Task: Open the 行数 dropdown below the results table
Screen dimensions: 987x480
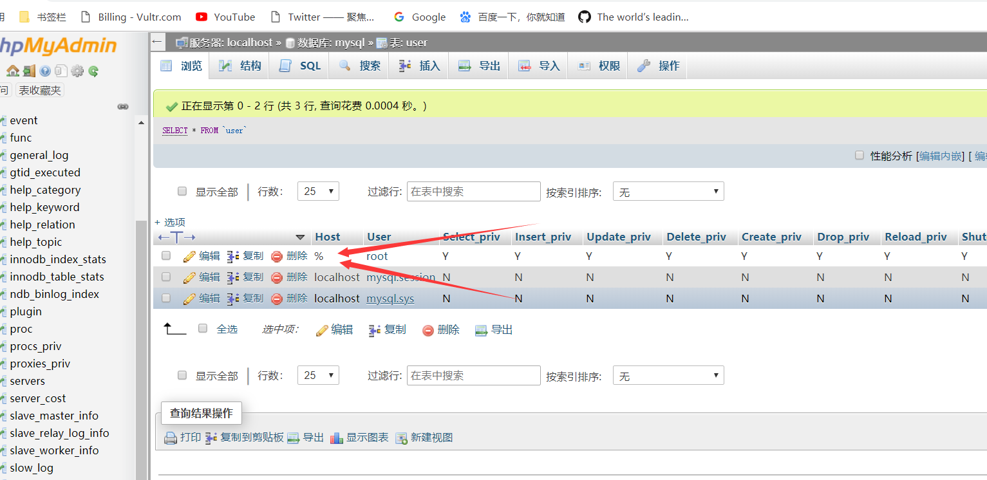Action: coord(318,375)
